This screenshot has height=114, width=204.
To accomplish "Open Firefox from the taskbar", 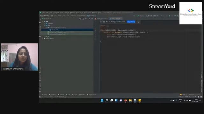I will (x=126, y=100).
